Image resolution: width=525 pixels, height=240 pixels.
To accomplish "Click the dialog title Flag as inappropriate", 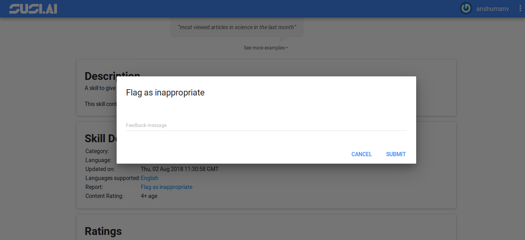I will click(x=165, y=93).
